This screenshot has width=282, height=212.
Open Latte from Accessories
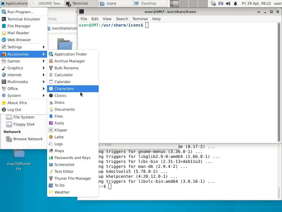pos(73,137)
